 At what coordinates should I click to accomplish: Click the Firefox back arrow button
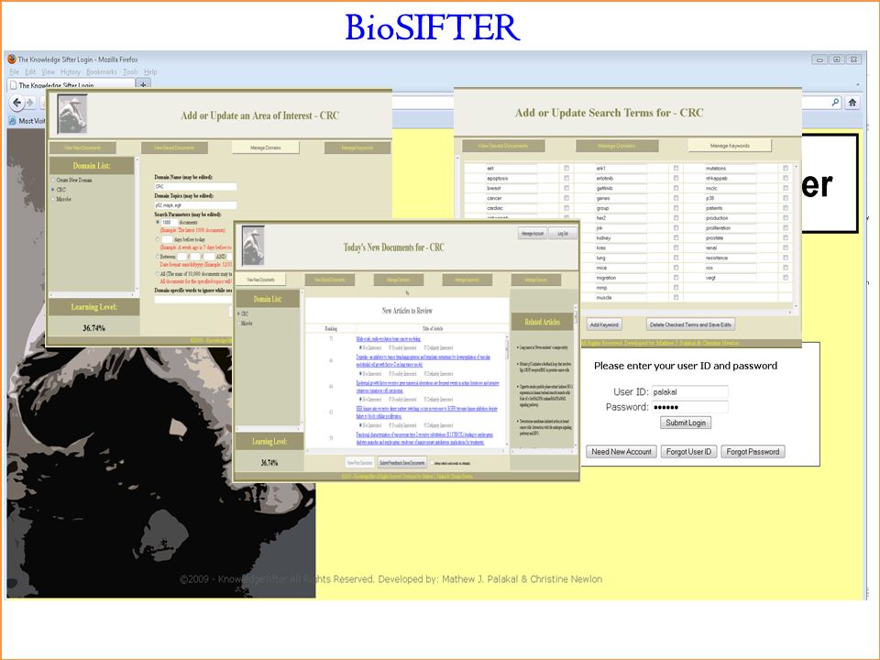point(16,103)
